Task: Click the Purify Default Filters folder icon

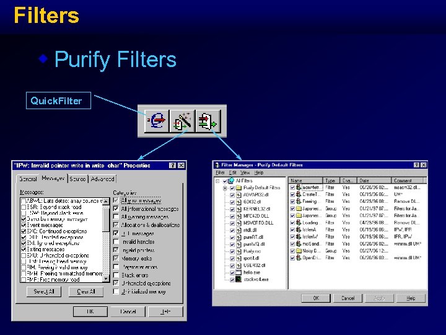Action: [x=238, y=188]
